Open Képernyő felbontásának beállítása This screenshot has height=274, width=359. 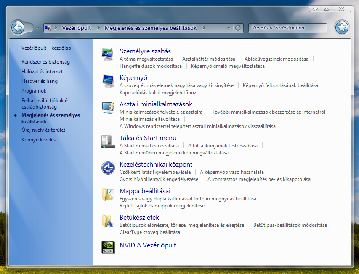click(x=280, y=85)
